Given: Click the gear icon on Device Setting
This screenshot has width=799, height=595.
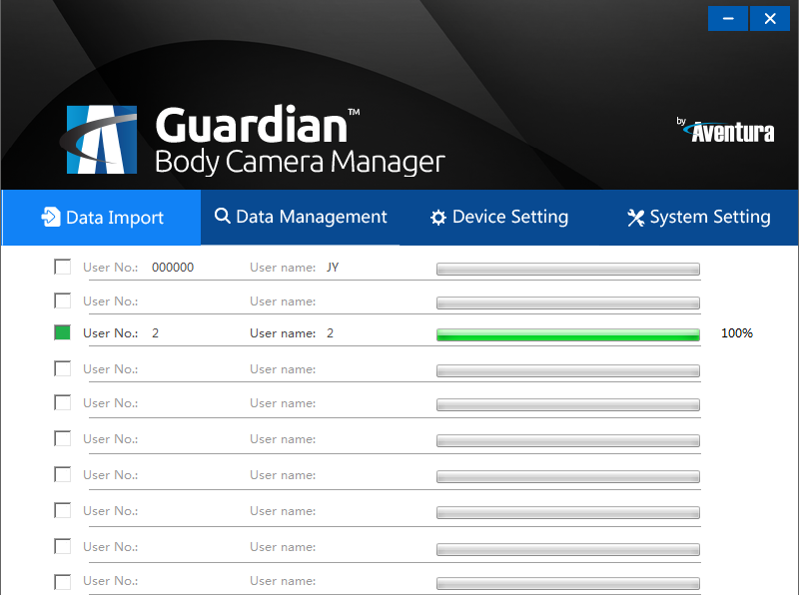Looking at the screenshot, I should 439,217.
